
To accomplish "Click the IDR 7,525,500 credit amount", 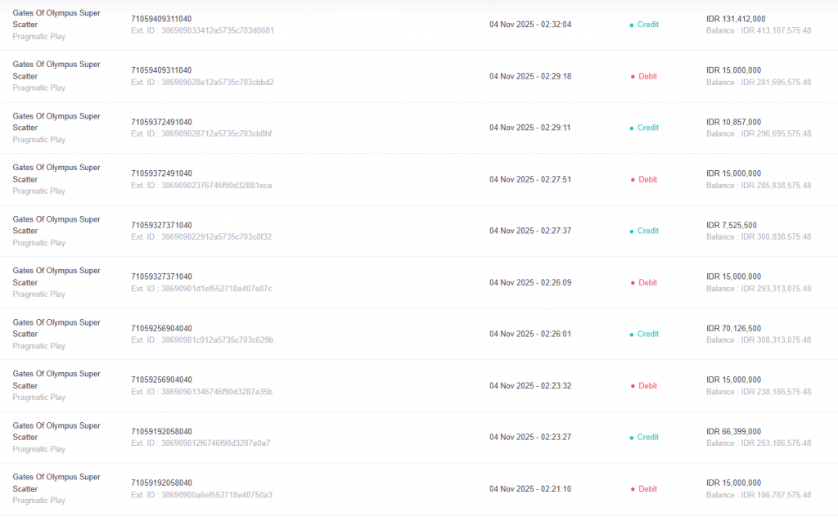I will coord(732,225).
